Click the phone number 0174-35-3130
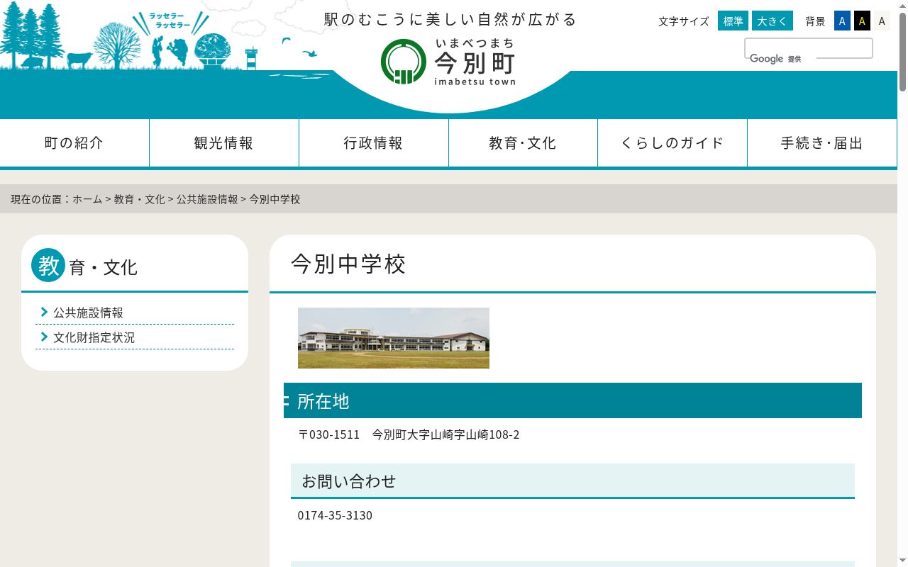Image resolution: width=908 pixels, height=567 pixels. pos(335,515)
